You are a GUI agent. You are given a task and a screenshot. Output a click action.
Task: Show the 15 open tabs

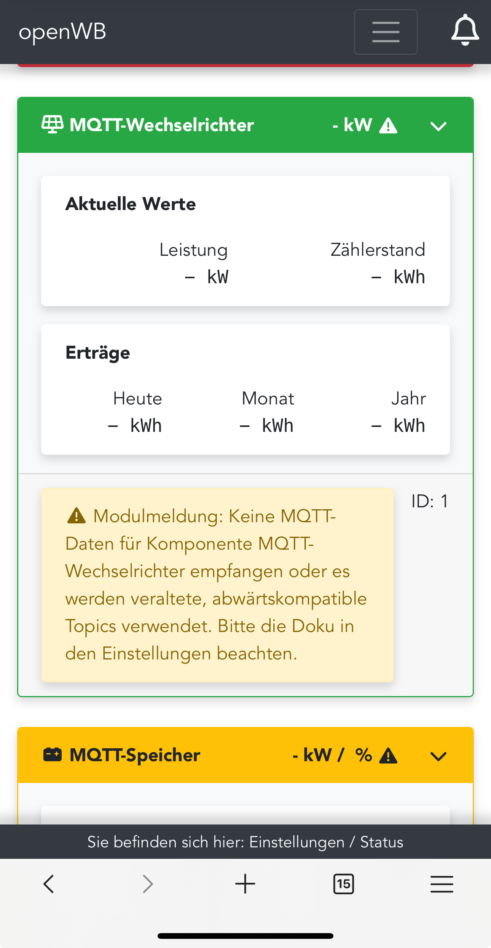[x=343, y=884]
